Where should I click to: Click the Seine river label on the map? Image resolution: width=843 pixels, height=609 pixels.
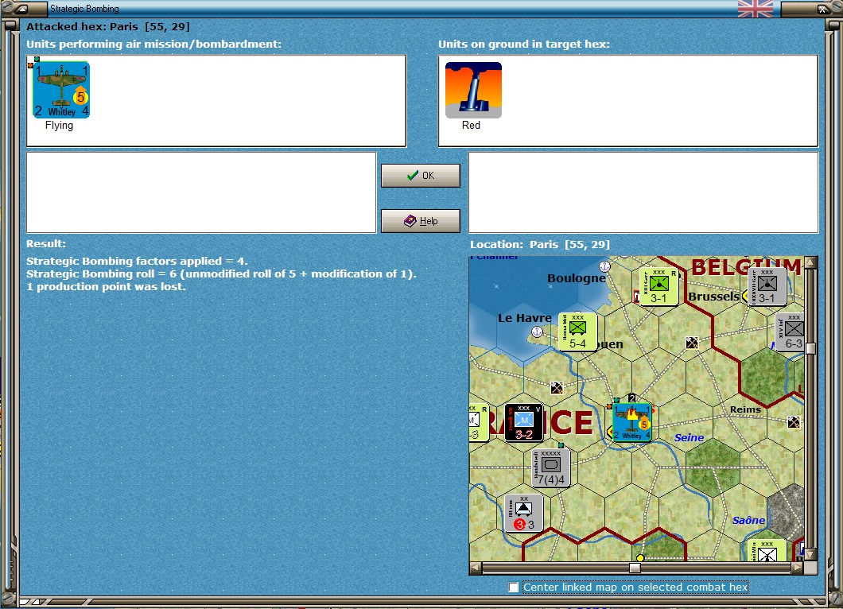point(690,438)
